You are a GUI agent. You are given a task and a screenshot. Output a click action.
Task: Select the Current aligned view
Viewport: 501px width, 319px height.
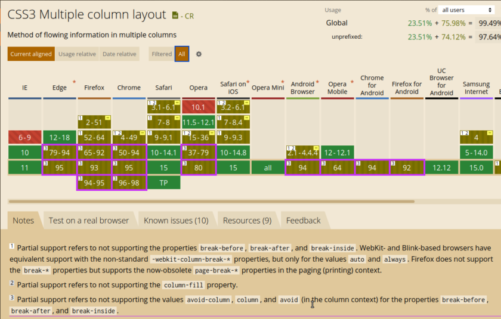[31, 54]
